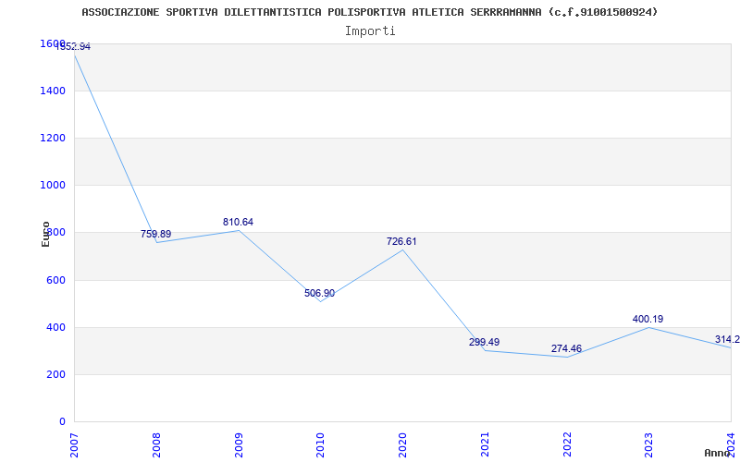Select the 2022 x-axis year label
Screen dimensions: 740x462
click(567, 444)
